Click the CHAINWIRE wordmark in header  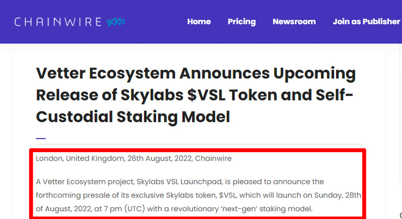click(x=58, y=22)
